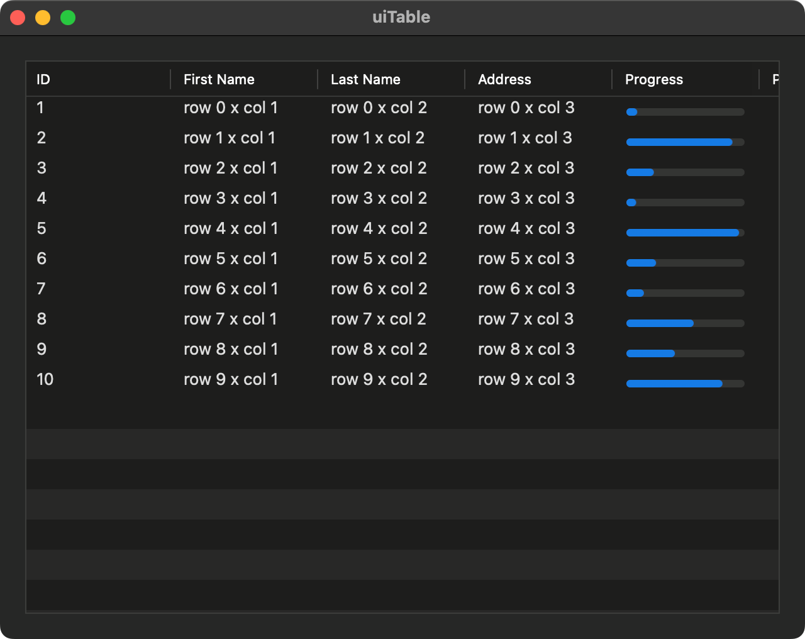
Task: Click the uiTable window title bar
Action: (401, 17)
